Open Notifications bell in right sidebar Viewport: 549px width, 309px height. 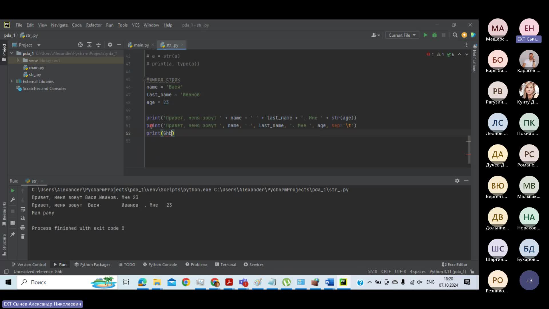[x=475, y=46]
